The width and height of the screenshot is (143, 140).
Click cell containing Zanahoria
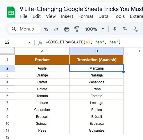point(96,82)
